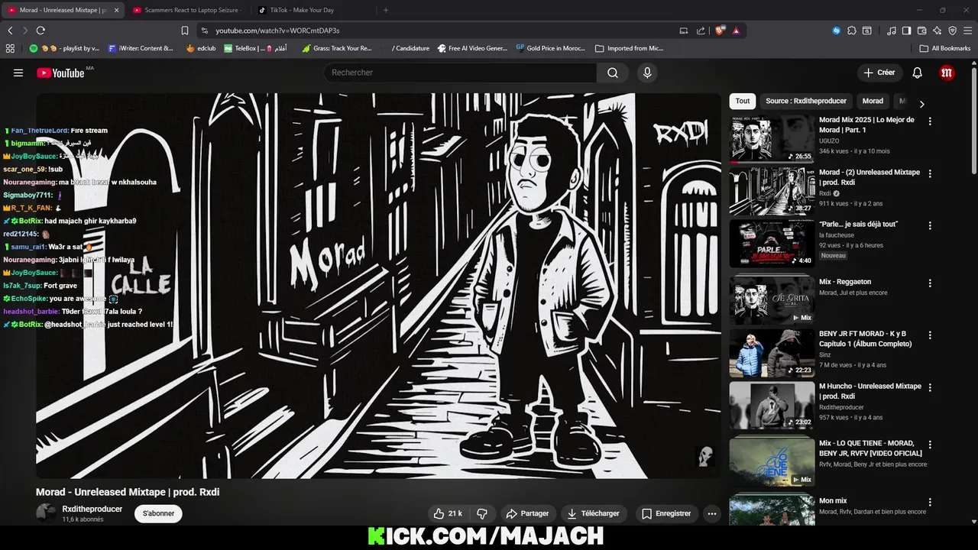Image resolution: width=978 pixels, height=550 pixels.
Task: Click the video player area
Action: [x=378, y=286]
